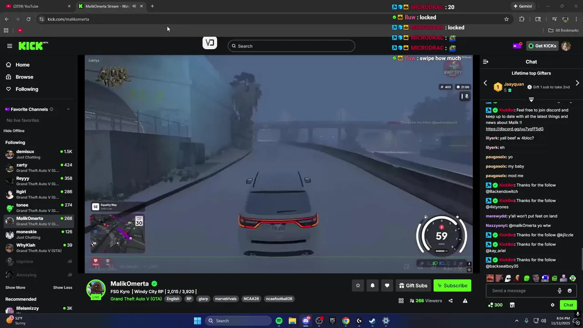The height and width of the screenshot is (328, 583).
Task: Show hidden system tray icons
Action: (x=517, y=321)
